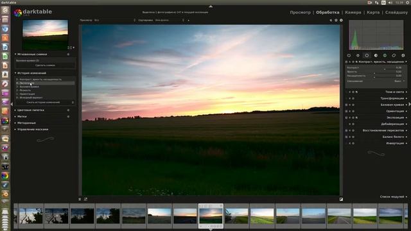Reset parameters of Инвертация module
The image size is (411, 231).
coord(353,143)
